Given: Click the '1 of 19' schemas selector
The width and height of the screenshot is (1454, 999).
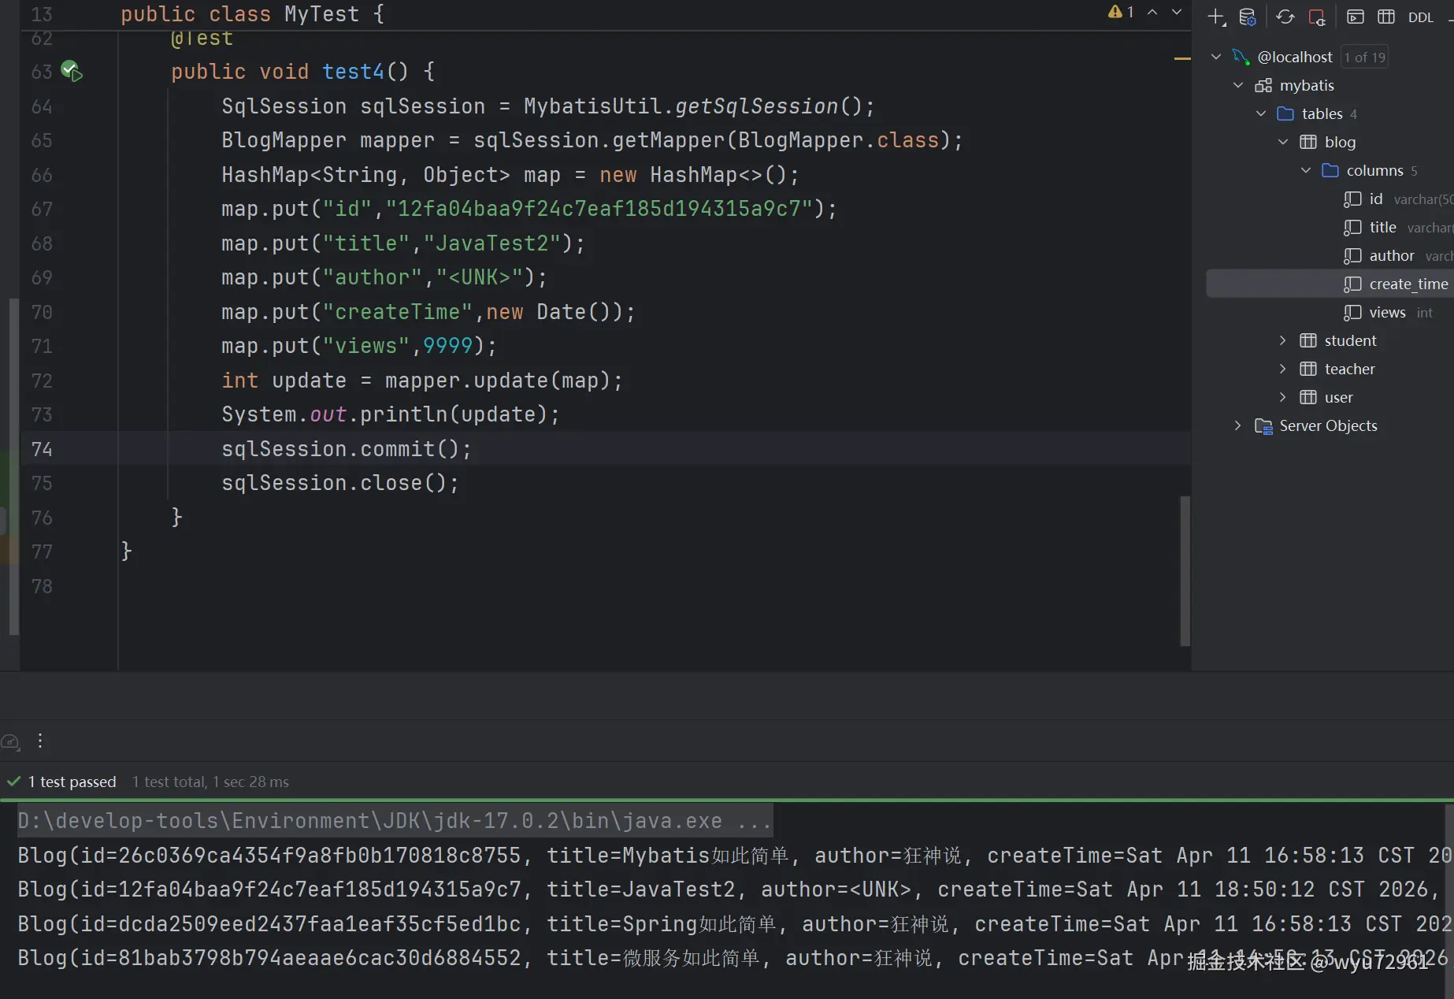Looking at the screenshot, I should pyautogui.click(x=1365, y=58).
